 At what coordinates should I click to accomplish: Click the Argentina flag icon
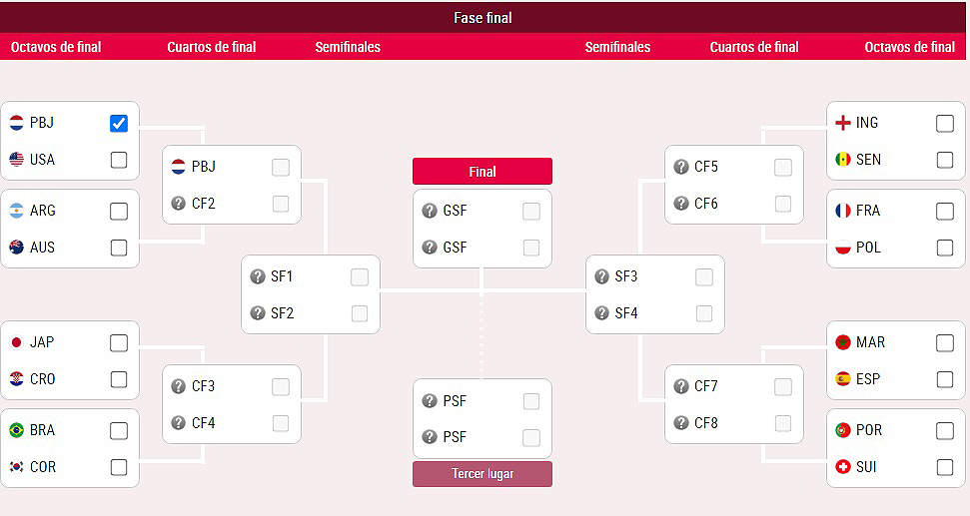pyautogui.click(x=16, y=211)
